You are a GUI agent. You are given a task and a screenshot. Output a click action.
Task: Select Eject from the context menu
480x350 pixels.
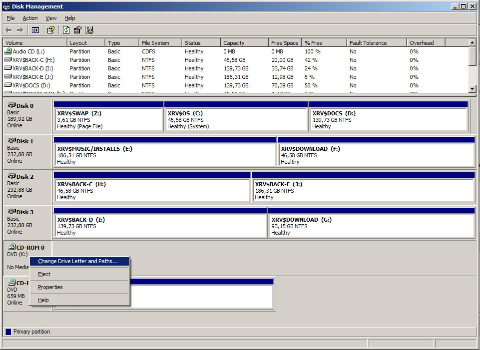pyautogui.click(x=44, y=274)
